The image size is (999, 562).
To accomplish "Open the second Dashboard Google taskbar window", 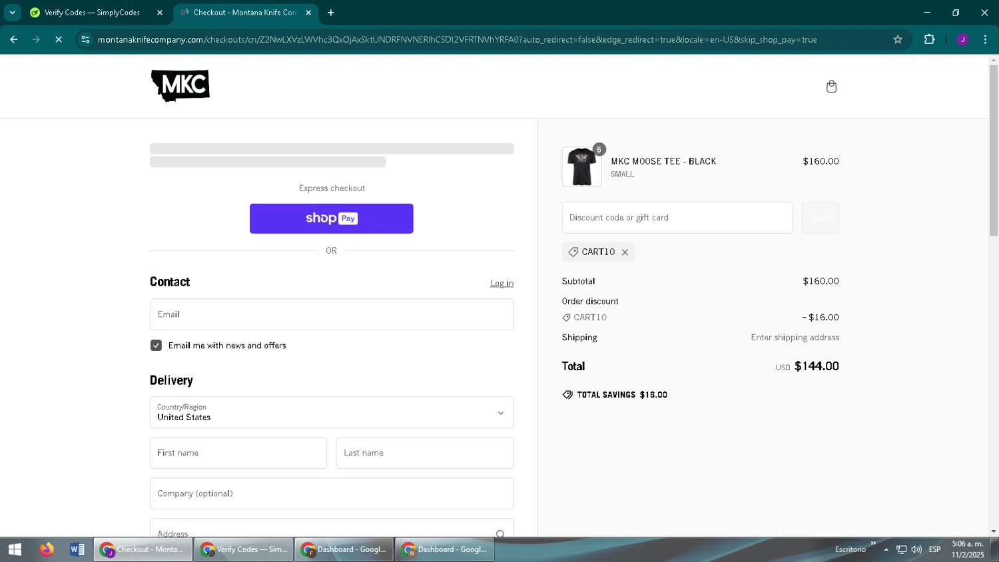I will point(445,549).
